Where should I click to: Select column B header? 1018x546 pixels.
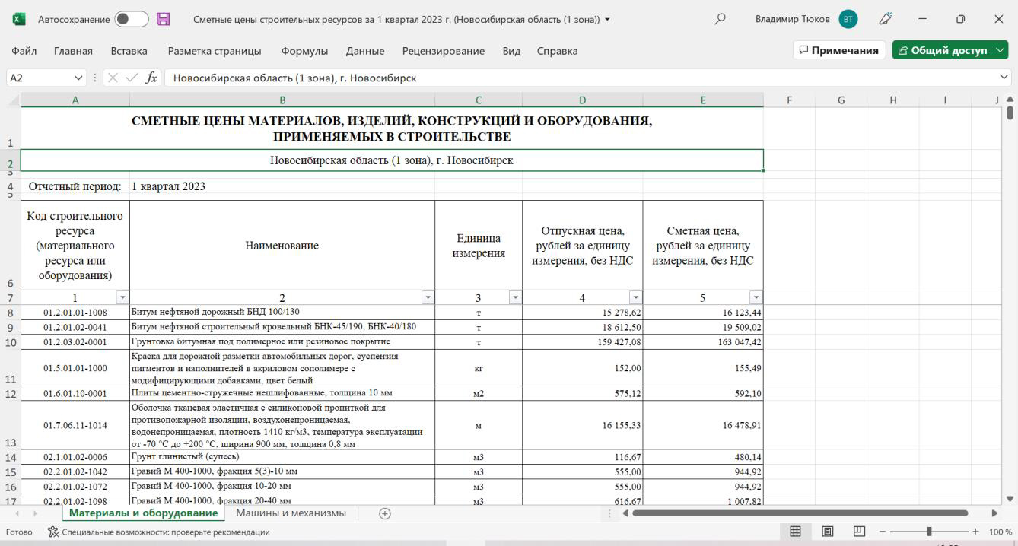pos(282,100)
